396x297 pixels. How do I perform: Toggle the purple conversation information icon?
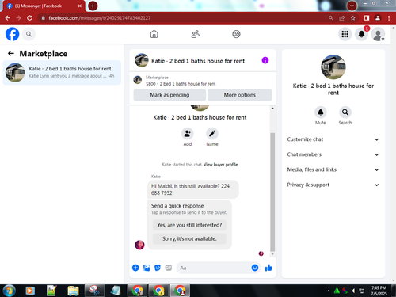[265, 60]
